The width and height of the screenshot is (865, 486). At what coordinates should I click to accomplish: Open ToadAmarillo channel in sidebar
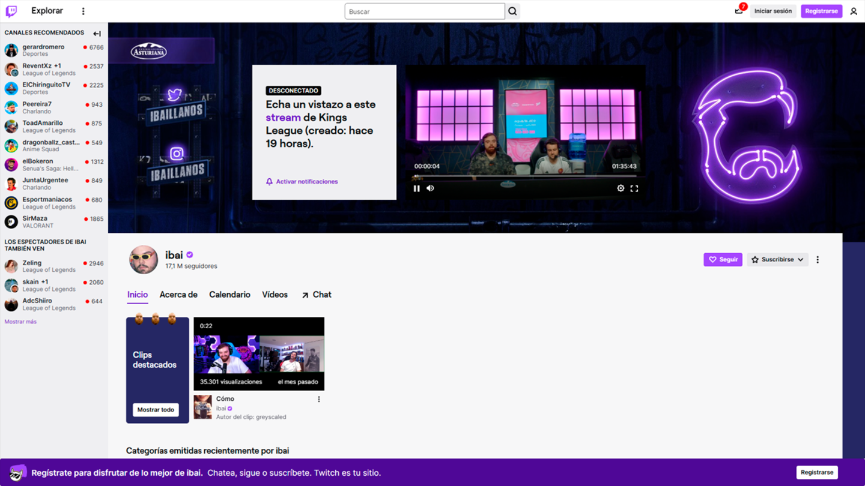(54, 127)
